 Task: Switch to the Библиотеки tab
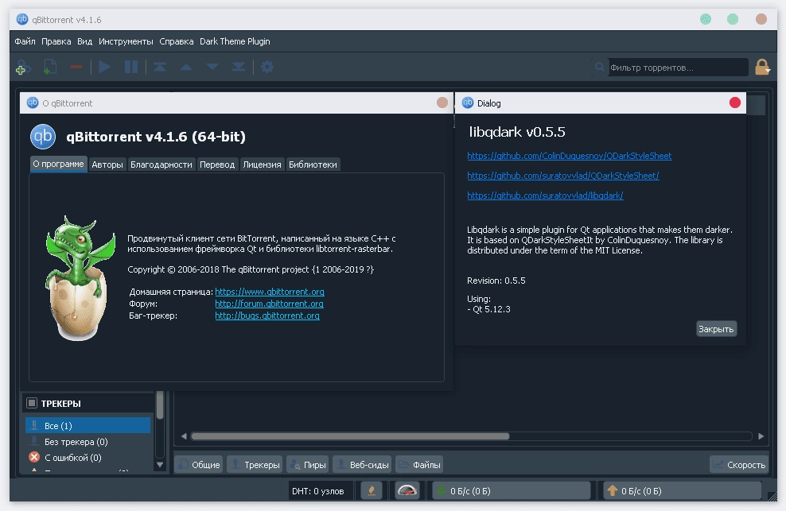coord(313,165)
